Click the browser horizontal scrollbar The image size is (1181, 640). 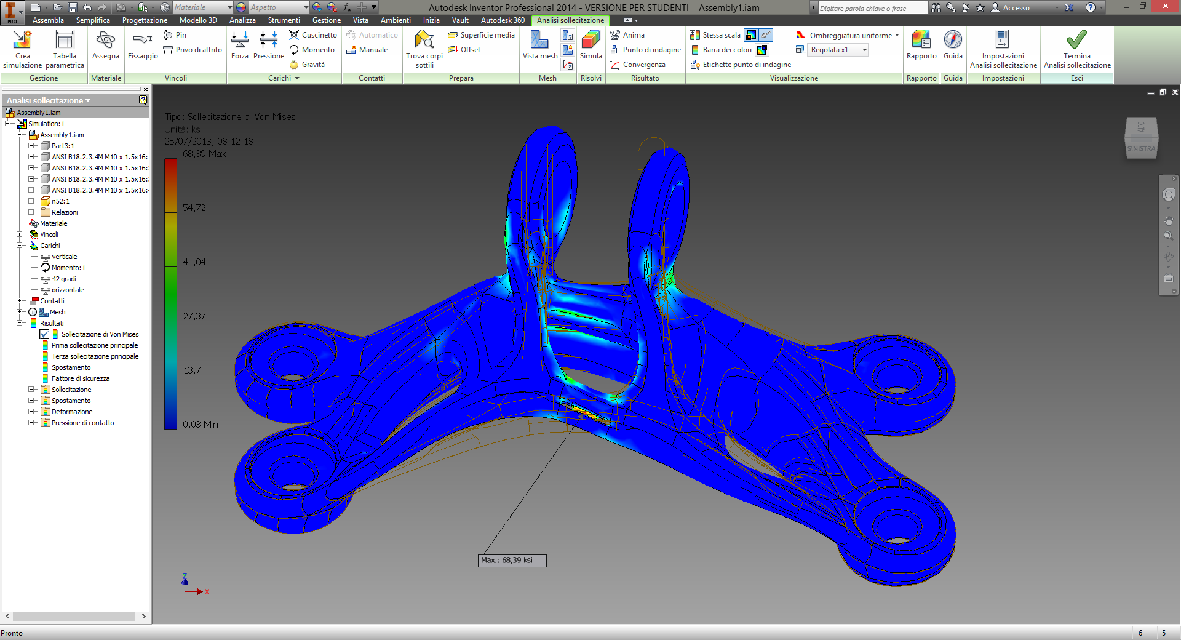point(74,616)
